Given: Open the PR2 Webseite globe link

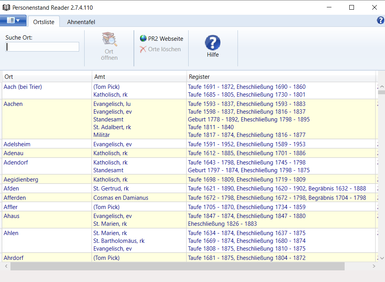Looking at the screenshot, I should point(143,38).
